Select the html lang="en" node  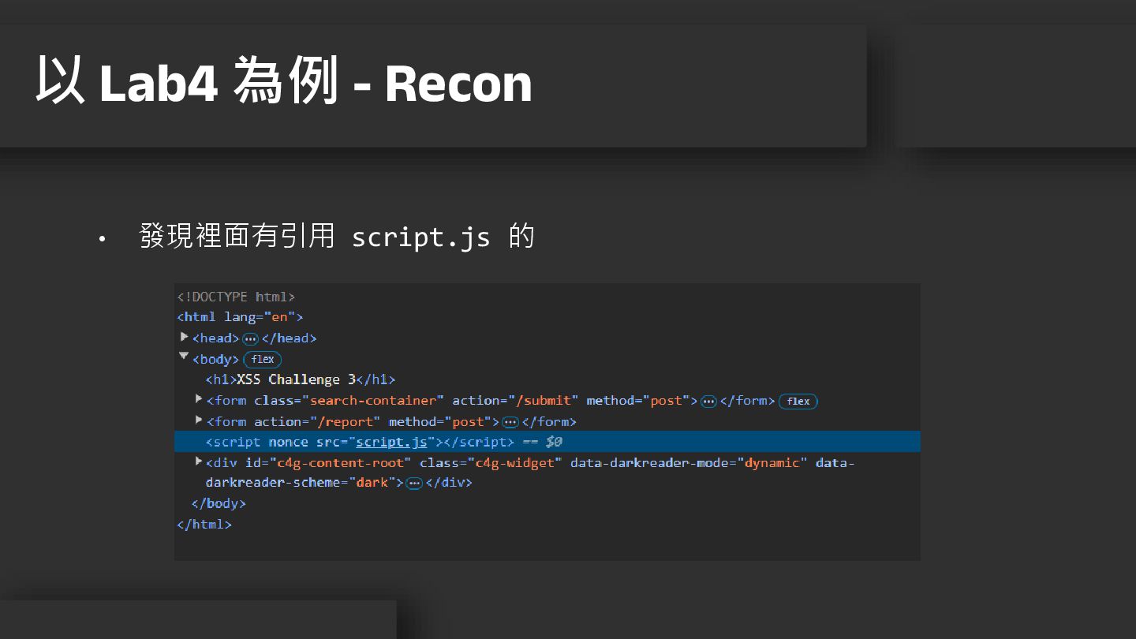tap(240, 317)
